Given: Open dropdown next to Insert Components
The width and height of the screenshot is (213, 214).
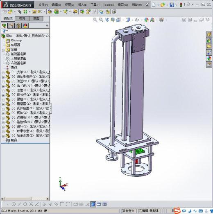Looking at the screenshot, I should point(15,12).
